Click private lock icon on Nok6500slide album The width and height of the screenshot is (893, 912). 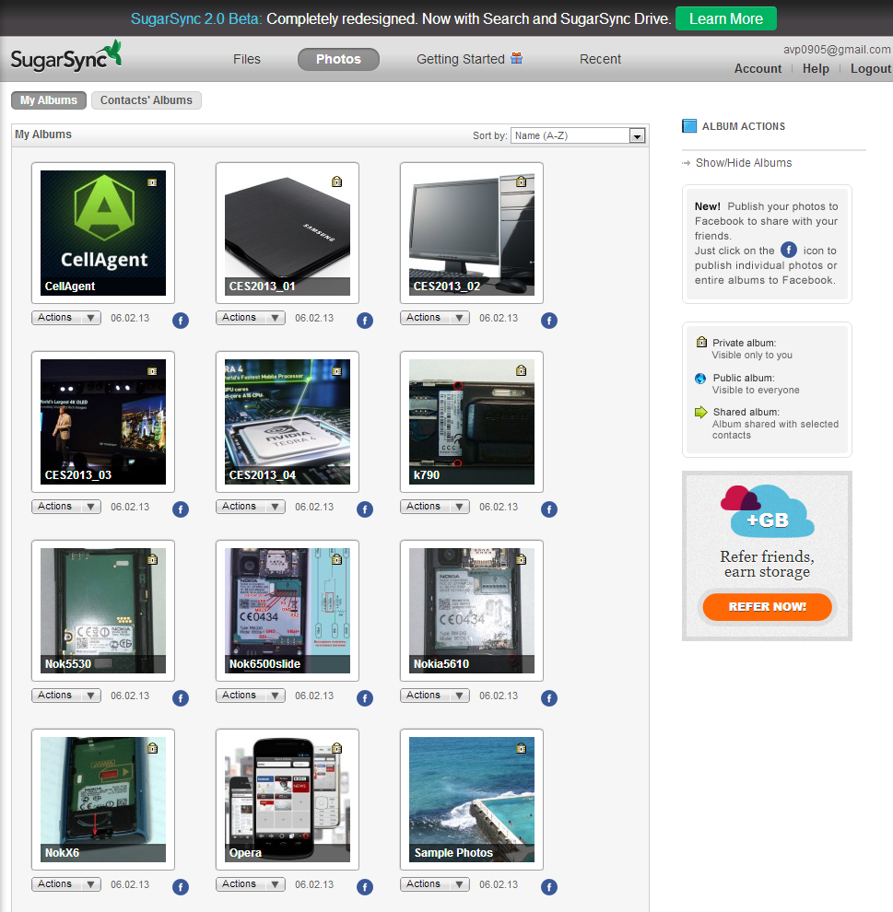click(x=337, y=559)
